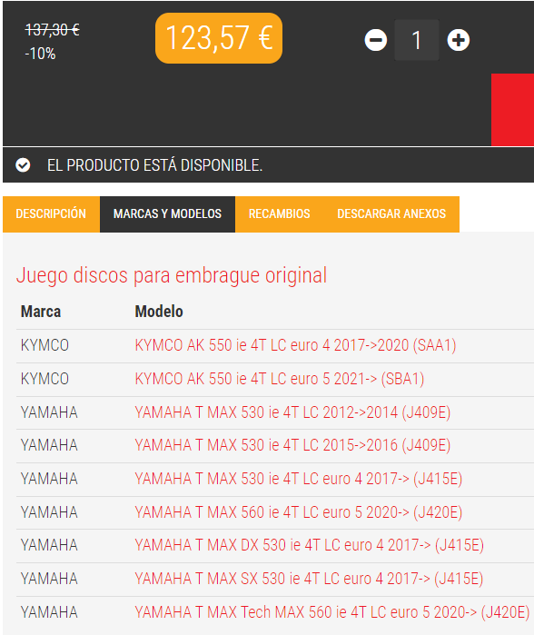Select the Marcas y Modelos tab
The image size is (534, 635).
(167, 214)
